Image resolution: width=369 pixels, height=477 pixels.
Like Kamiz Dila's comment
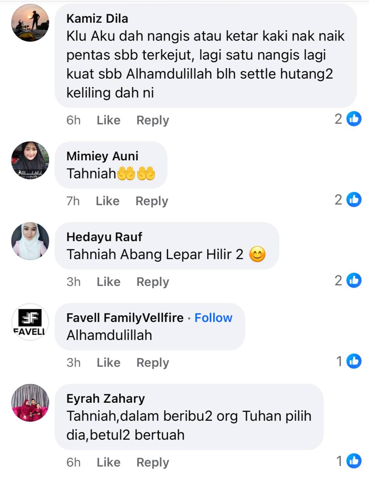108,120
